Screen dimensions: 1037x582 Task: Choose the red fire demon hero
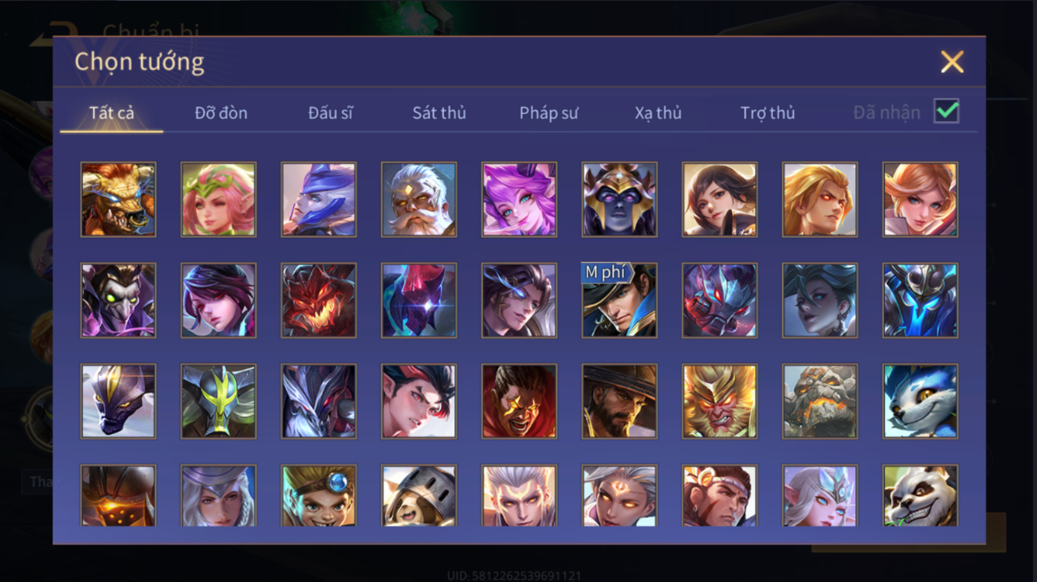pos(319,301)
